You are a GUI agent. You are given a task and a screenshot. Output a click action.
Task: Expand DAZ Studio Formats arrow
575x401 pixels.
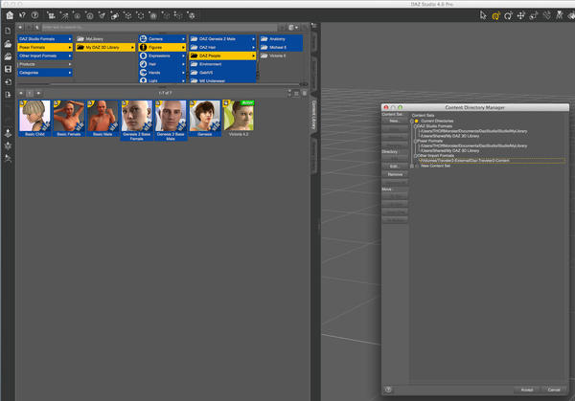[x=70, y=39]
